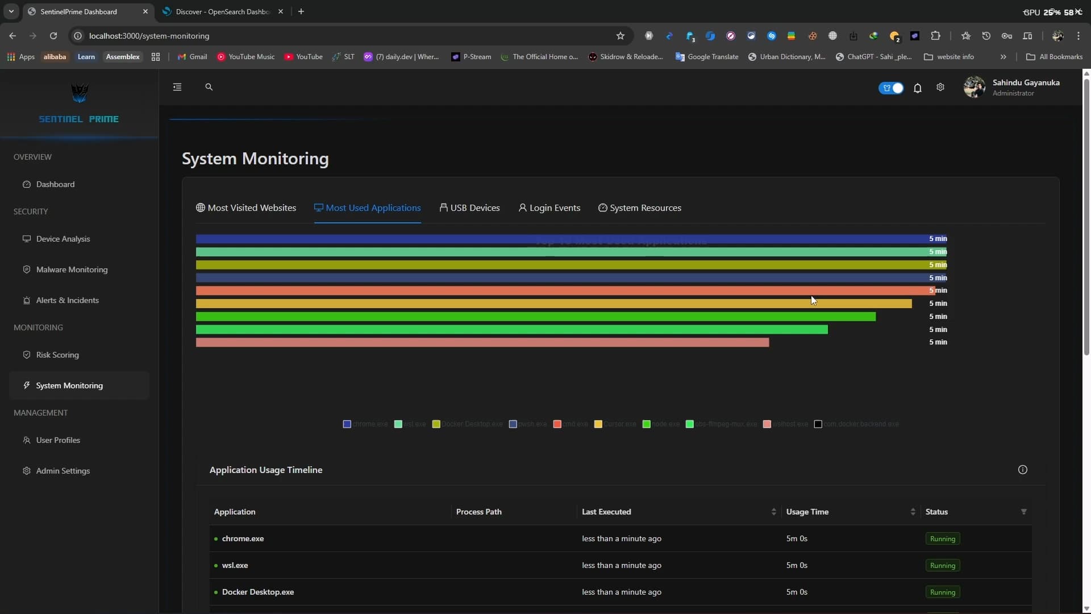The width and height of the screenshot is (1091, 614).
Task: Toggle chrome.exe legend entry in the chart
Action: tap(365, 424)
